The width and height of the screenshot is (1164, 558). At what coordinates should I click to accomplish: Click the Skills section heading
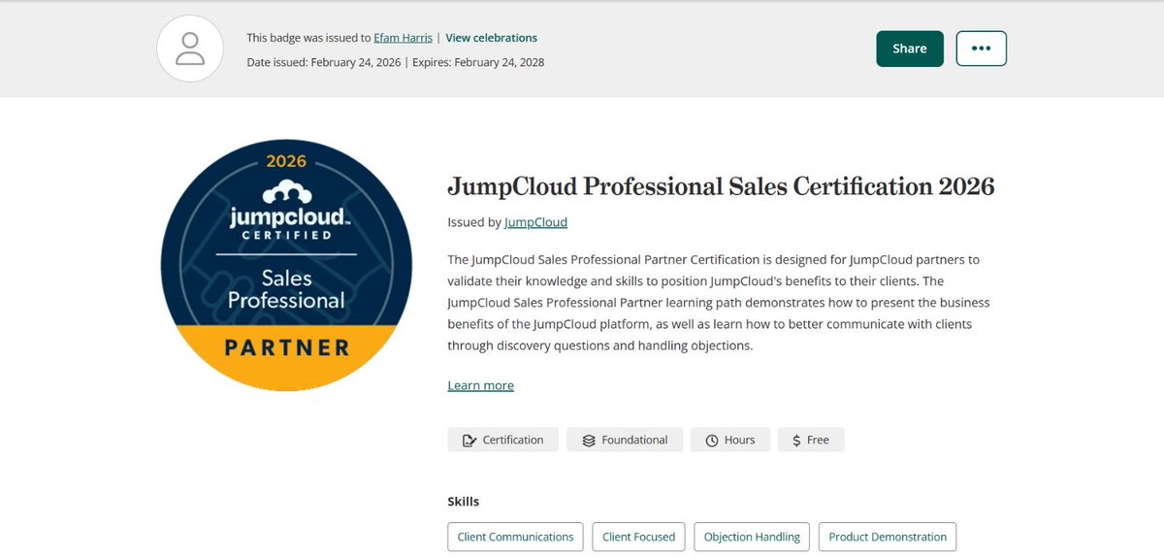pyautogui.click(x=463, y=502)
